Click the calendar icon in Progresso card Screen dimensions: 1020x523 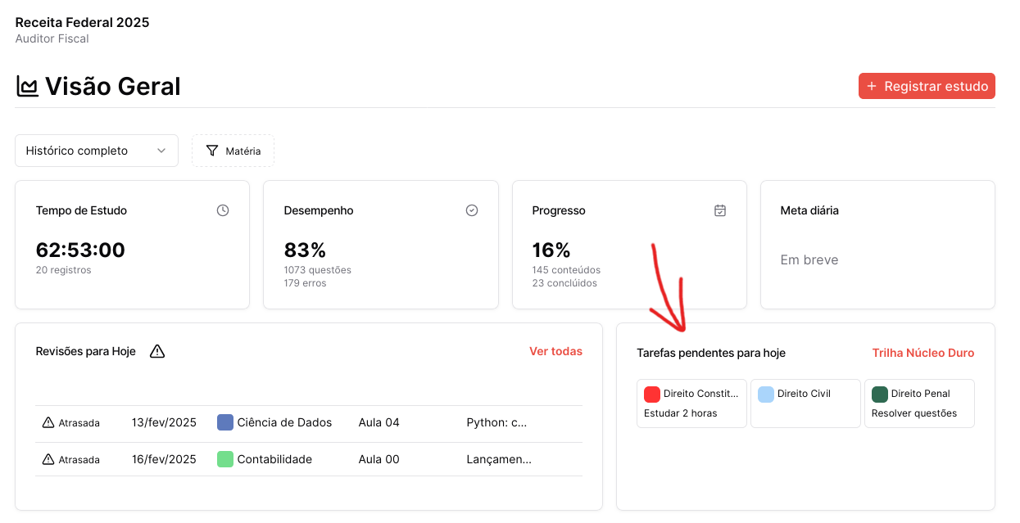[x=720, y=210]
